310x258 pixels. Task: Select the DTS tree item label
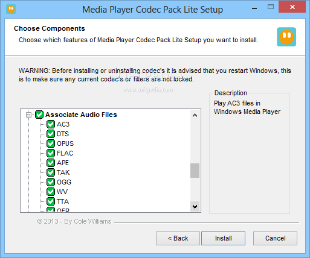63,134
